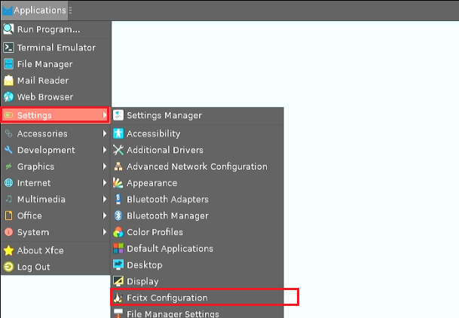Select the About Xfce label
Screen dimensions: 459x318
click(x=41, y=250)
